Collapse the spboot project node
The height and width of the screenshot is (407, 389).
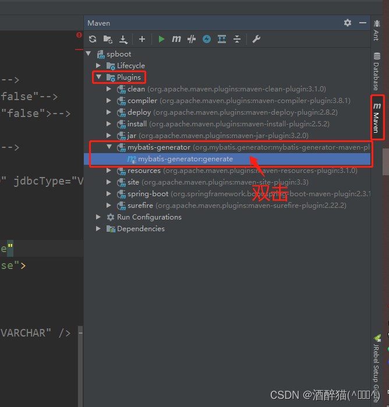[x=89, y=54]
